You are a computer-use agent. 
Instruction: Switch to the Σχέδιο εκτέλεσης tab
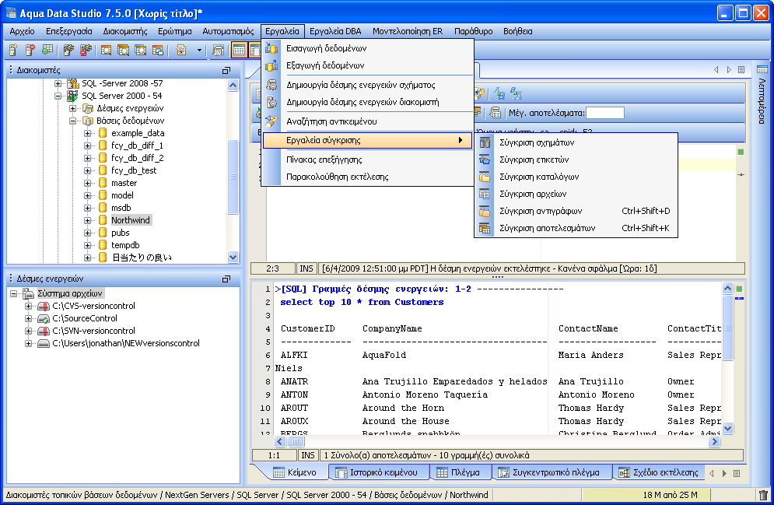(x=660, y=472)
